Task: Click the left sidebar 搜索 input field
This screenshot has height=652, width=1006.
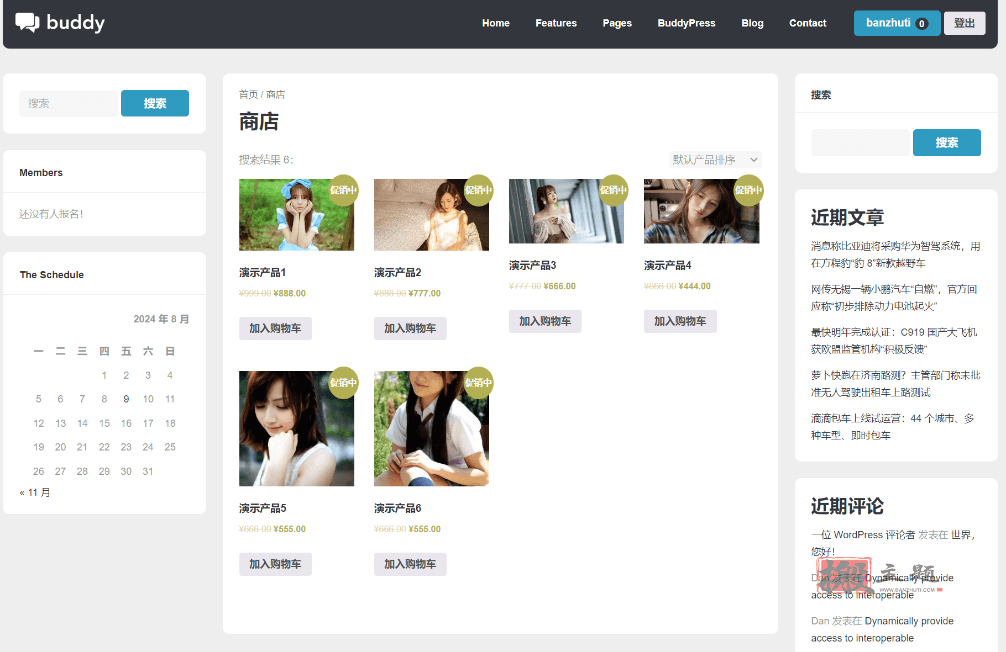Action: click(x=69, y=103)
